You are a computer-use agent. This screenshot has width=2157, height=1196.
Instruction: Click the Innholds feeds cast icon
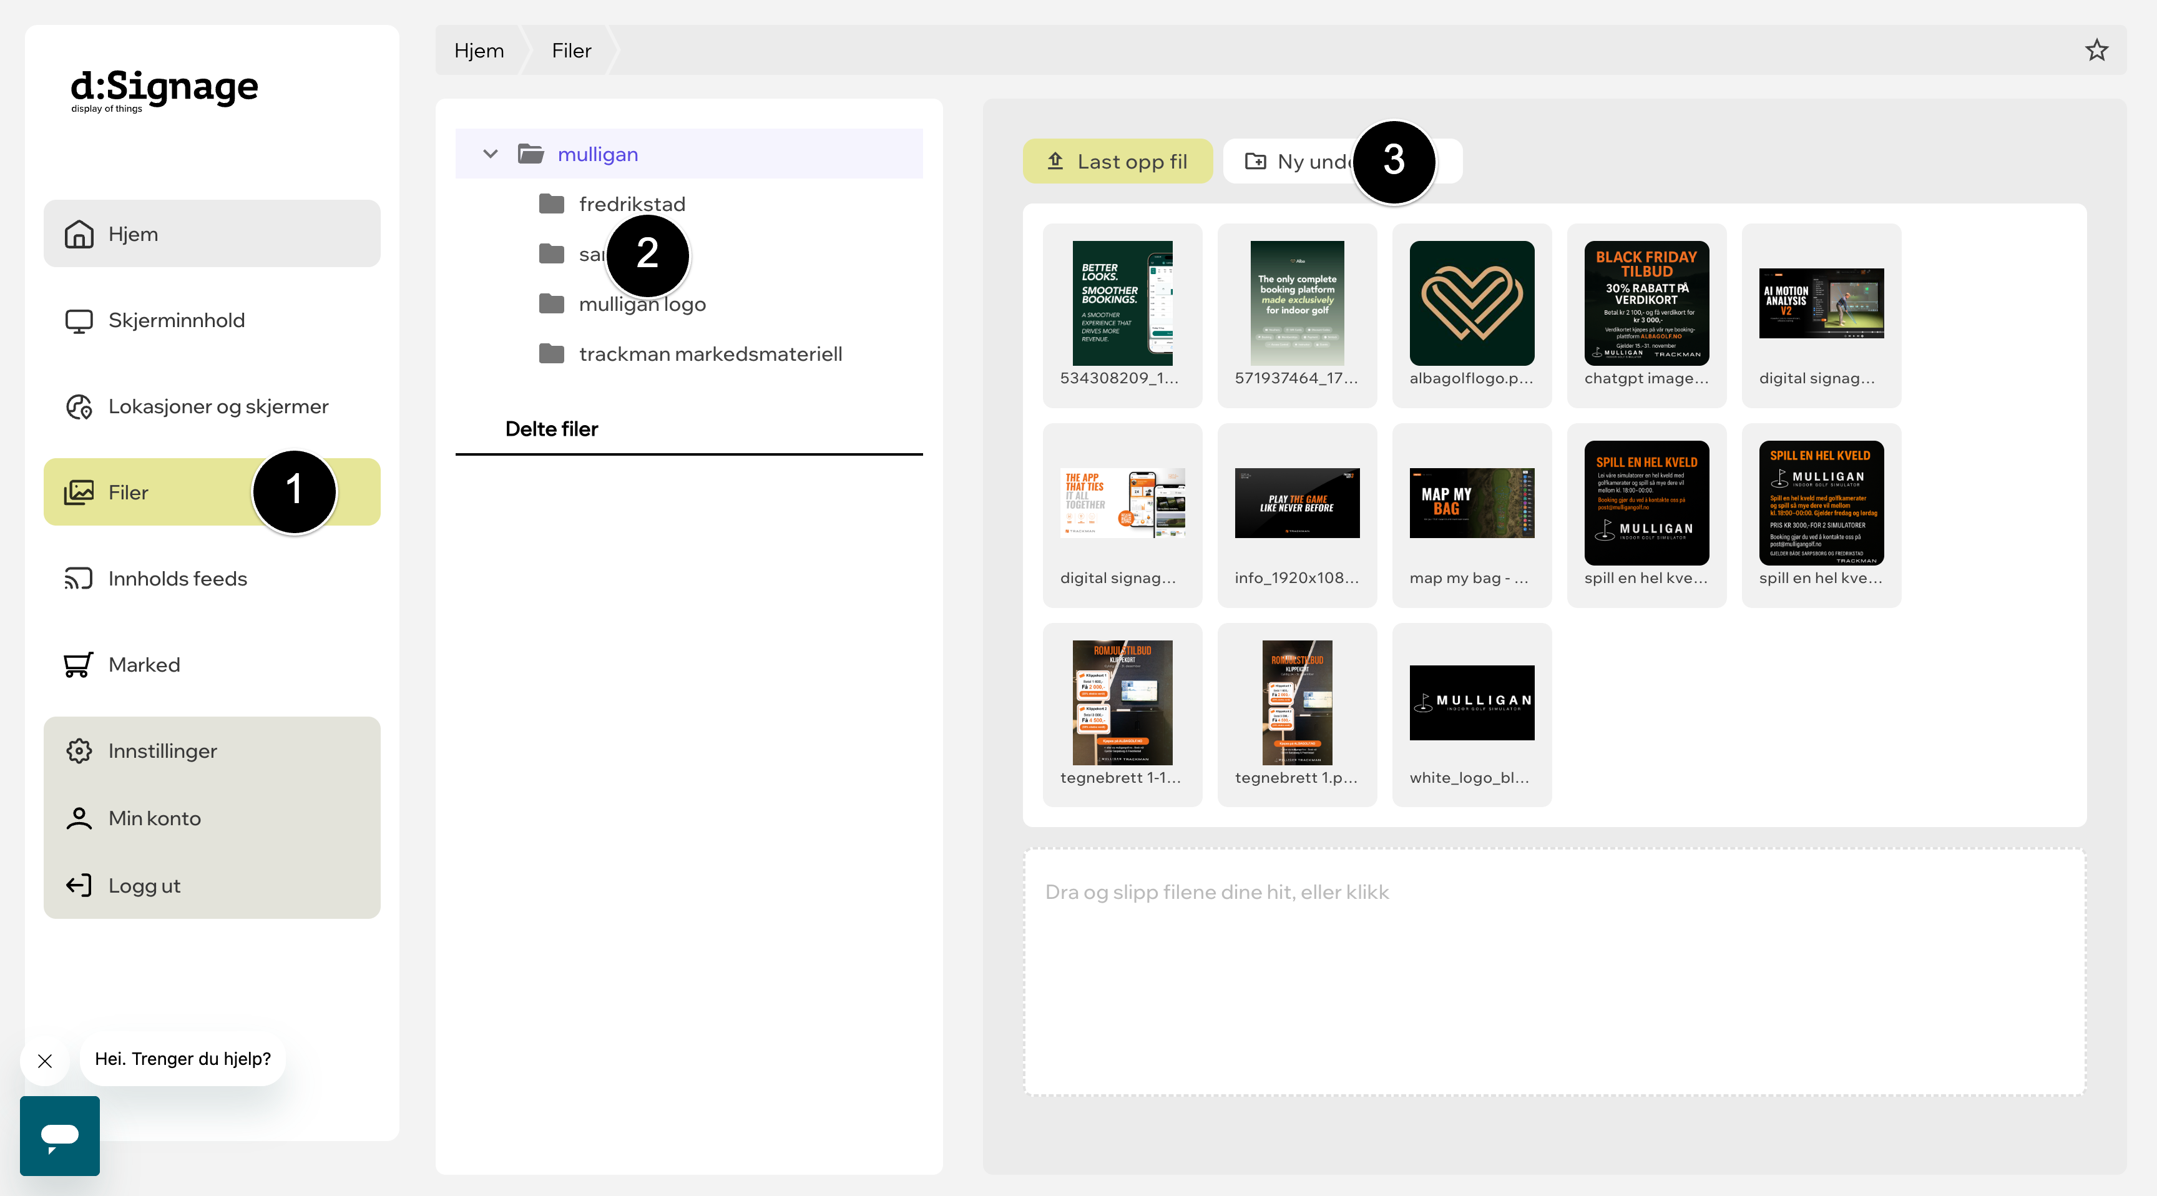(x=79, y=579)
